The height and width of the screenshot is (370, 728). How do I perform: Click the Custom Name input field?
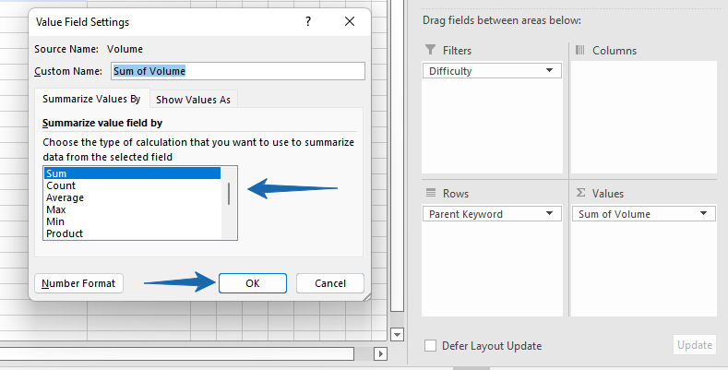238,71
